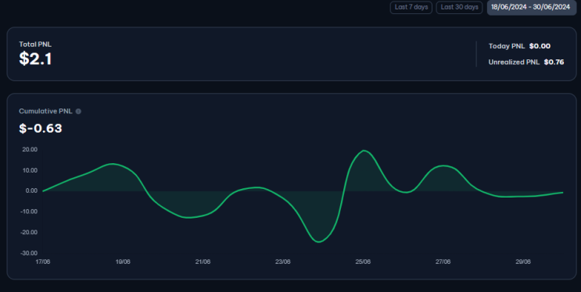Image resolution: width=581 pixels, height=292 pixels.
Task: Click the Total PNL label
Action: coord(35,44)
